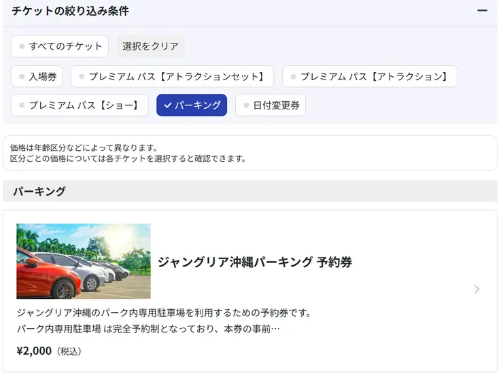The image size is (503, 382).
Task: Click the 選択をクリア button
Action: [x=150, y=46]
